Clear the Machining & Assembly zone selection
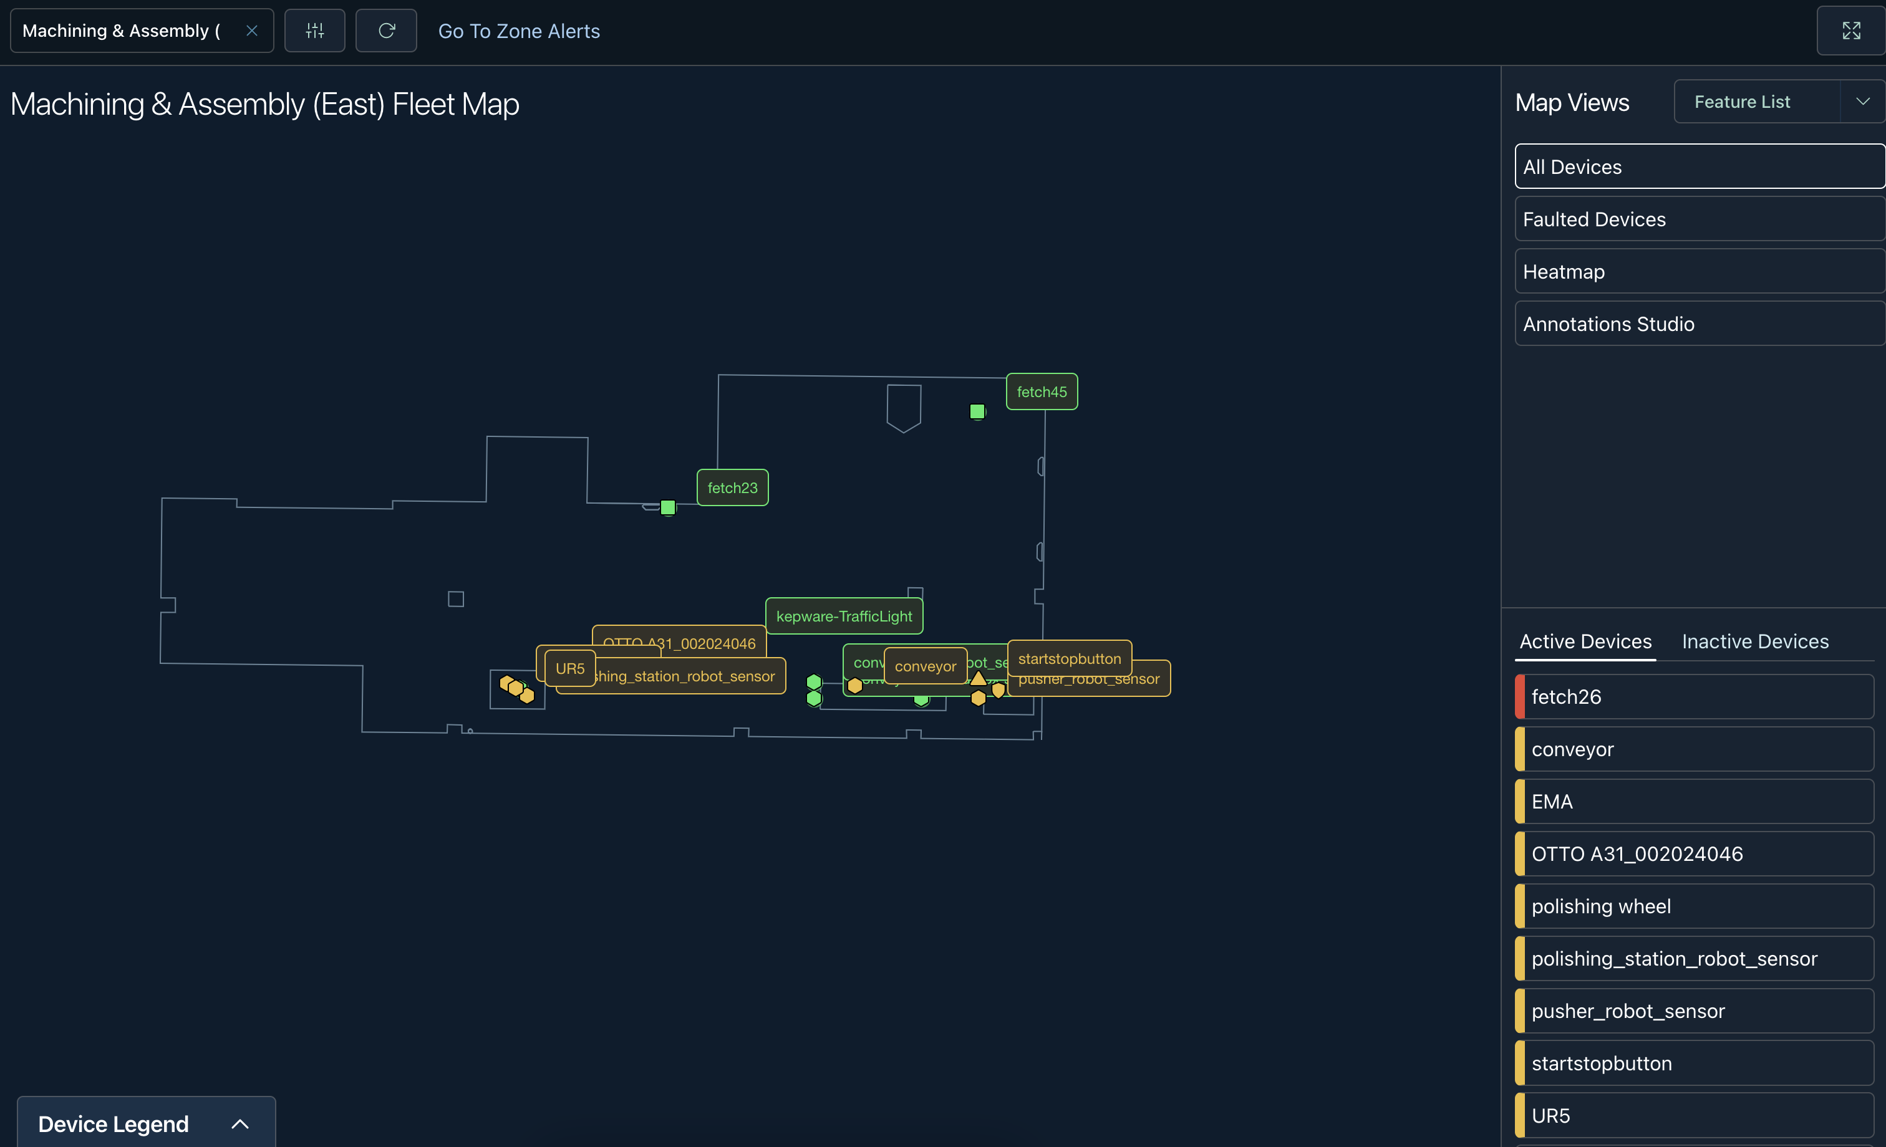The image size is (1886, 1147). click(x=252, y=31)
